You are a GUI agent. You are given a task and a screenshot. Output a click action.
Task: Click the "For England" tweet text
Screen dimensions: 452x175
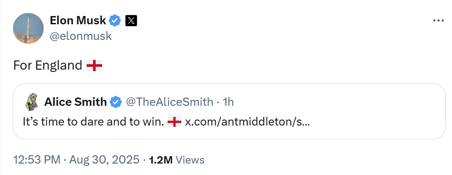click(48, 66)
